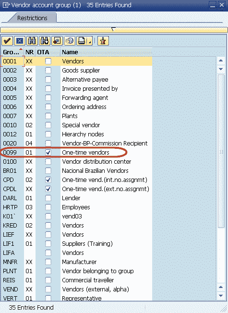Image resolution: width=228 pixels, height=313 pixels.
Task: Select 'Vendors (external, alpha)' entry
Action: (x=96, y=289)
